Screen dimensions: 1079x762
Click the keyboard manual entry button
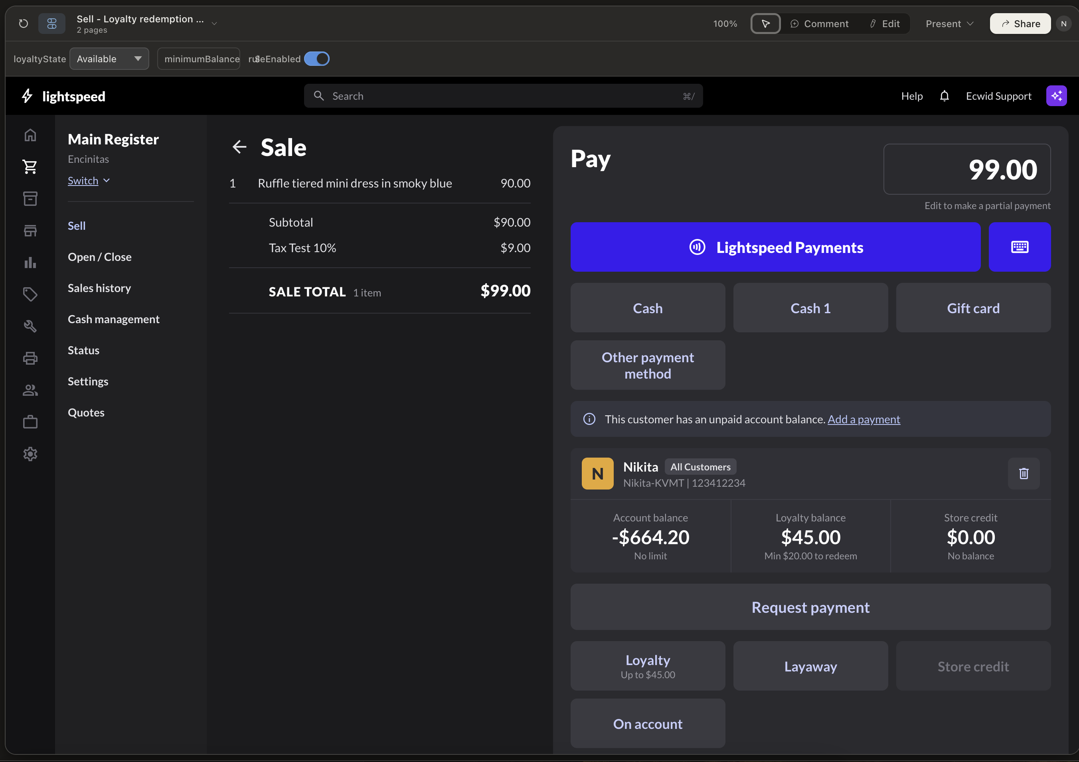point(1019,247)
